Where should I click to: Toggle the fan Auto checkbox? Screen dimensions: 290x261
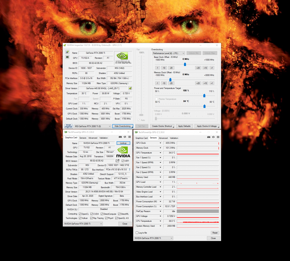point(139,120)
